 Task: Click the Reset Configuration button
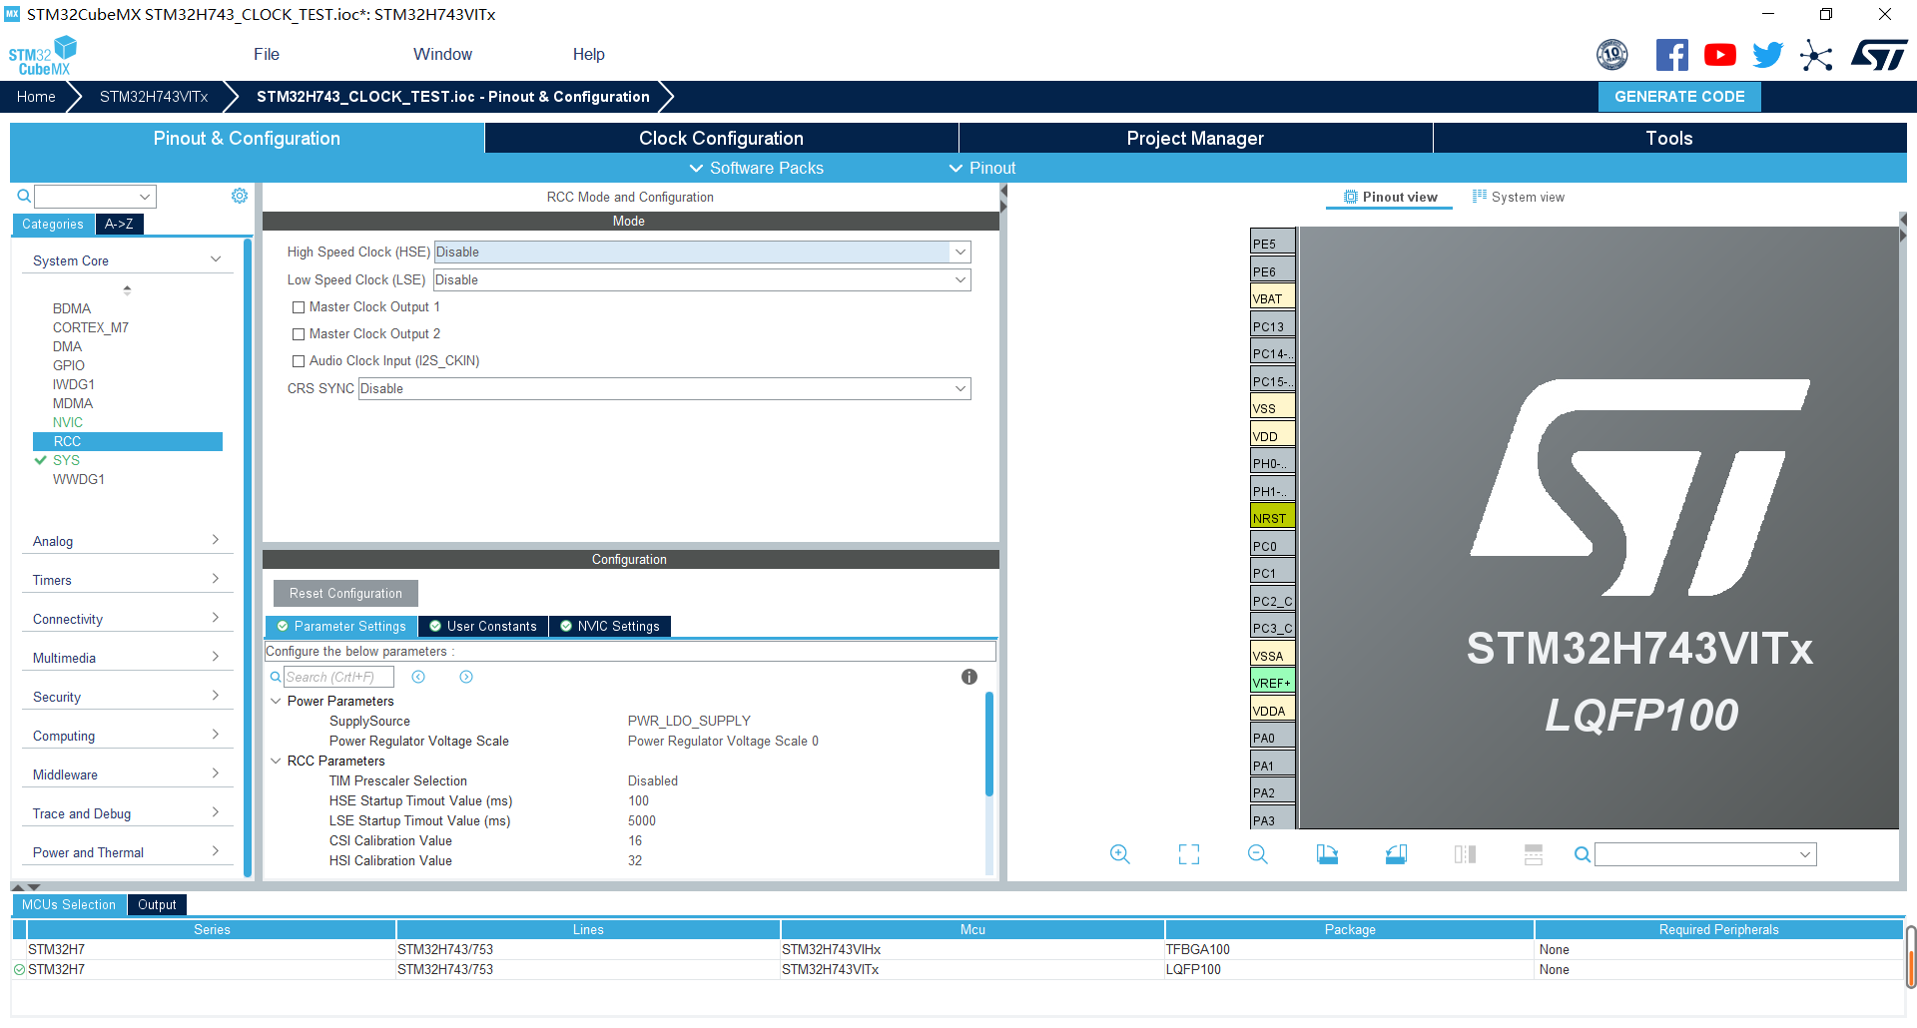click(345, 594)
